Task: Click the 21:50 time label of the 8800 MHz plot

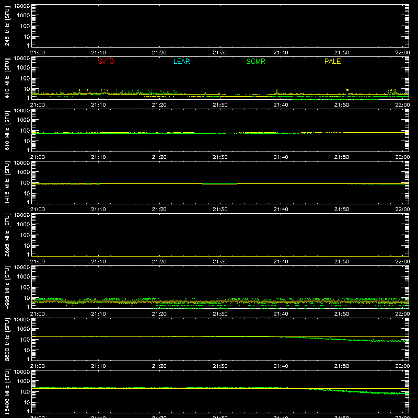Action: [342, 366]
